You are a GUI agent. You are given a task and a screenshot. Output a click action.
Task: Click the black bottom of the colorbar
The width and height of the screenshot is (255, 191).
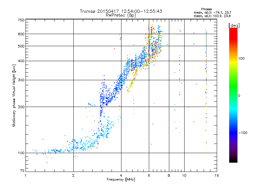(x=233, y=160)
